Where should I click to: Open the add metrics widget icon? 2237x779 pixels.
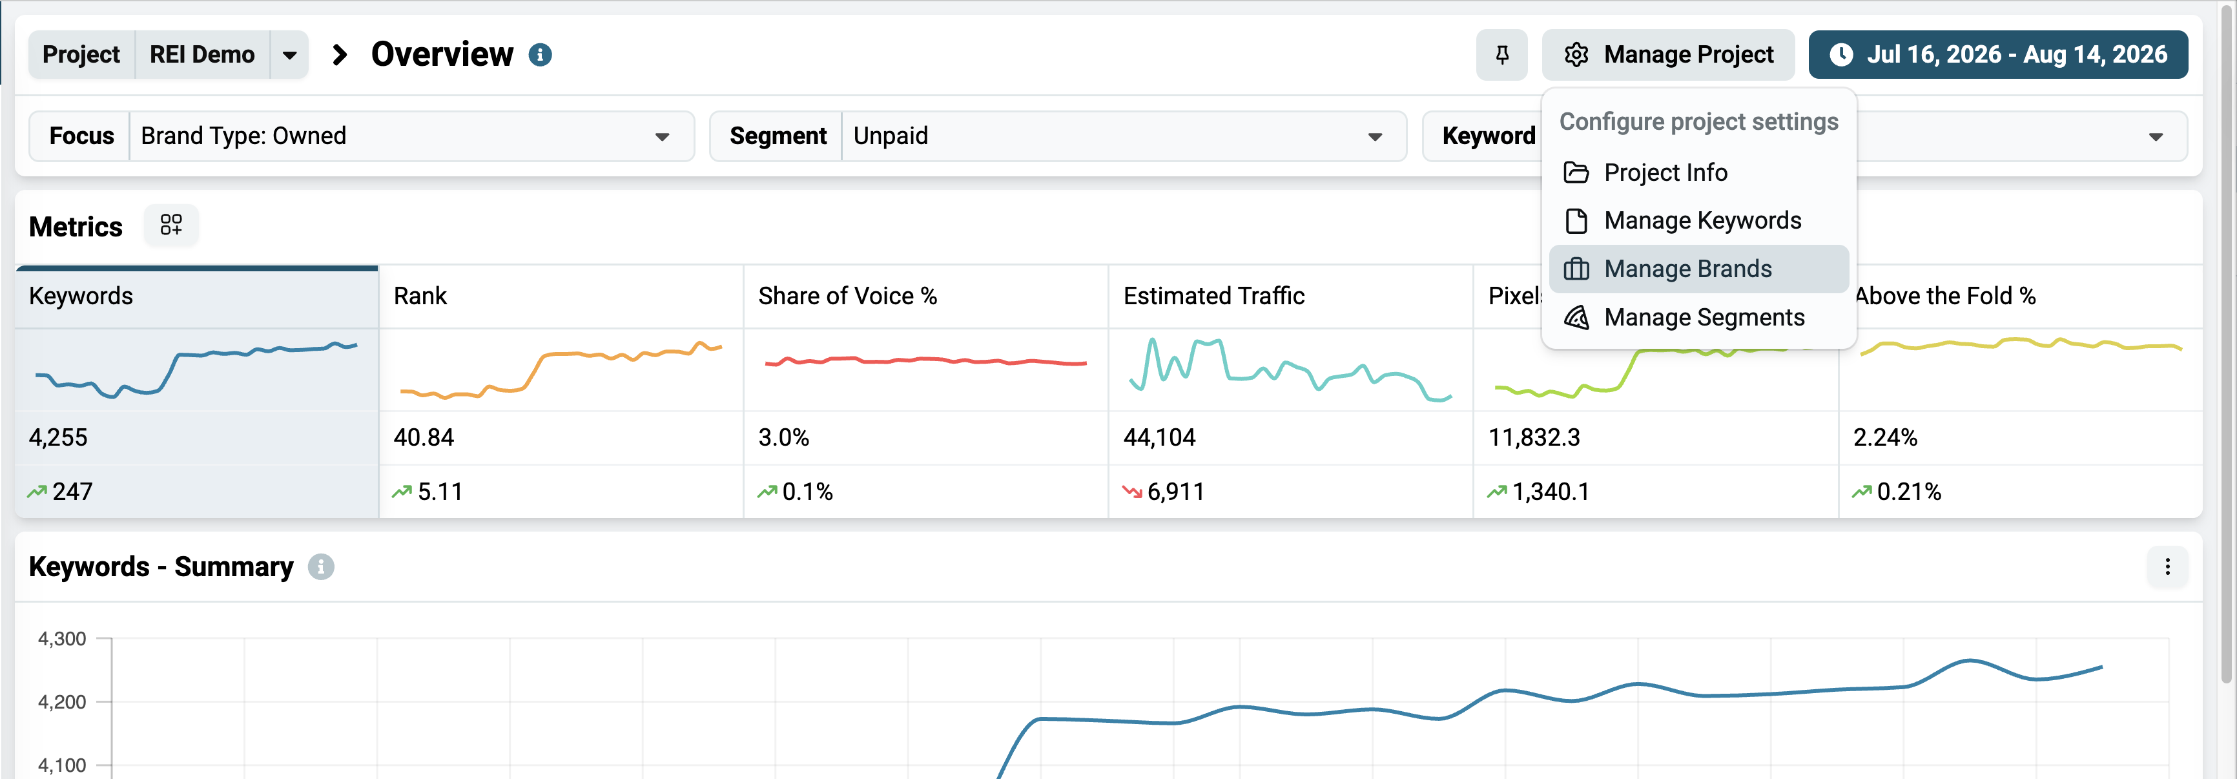[x=171, y=226]
